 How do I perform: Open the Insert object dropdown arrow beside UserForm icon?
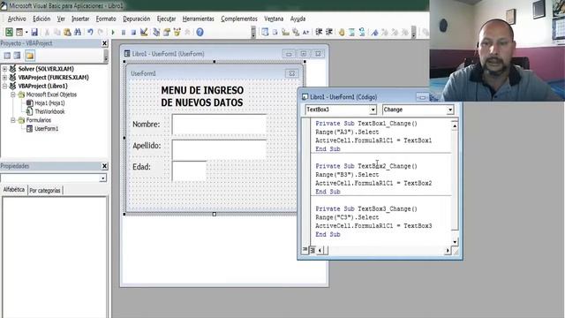pos(26,32)
